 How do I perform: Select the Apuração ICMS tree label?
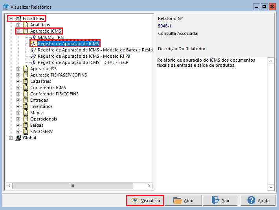[46, 31]
